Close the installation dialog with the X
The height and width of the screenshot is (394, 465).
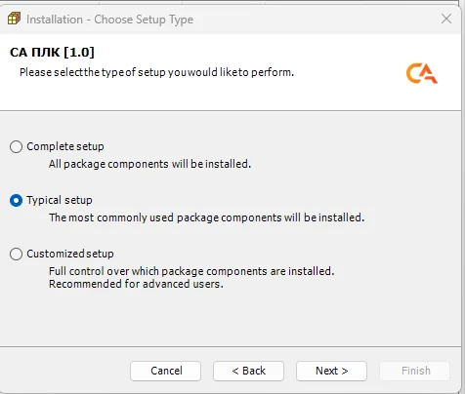point(446,19)
